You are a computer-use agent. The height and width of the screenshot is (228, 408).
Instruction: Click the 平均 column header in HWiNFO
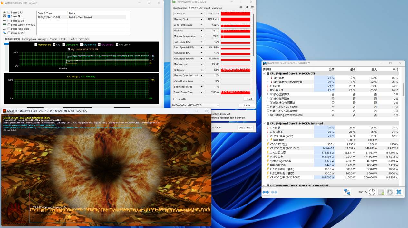coord(395,69)
